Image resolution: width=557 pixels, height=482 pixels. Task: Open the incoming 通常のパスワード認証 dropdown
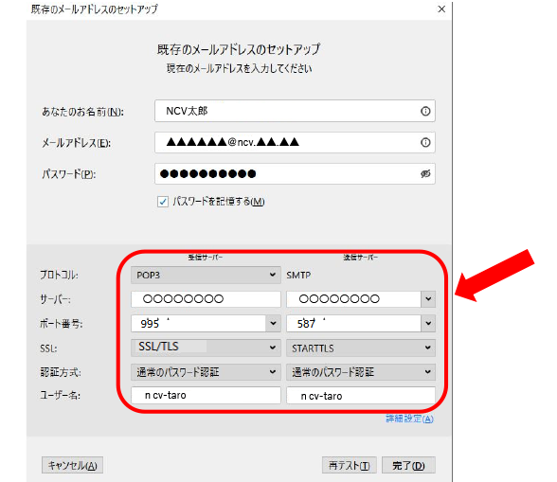coord(206,372)
